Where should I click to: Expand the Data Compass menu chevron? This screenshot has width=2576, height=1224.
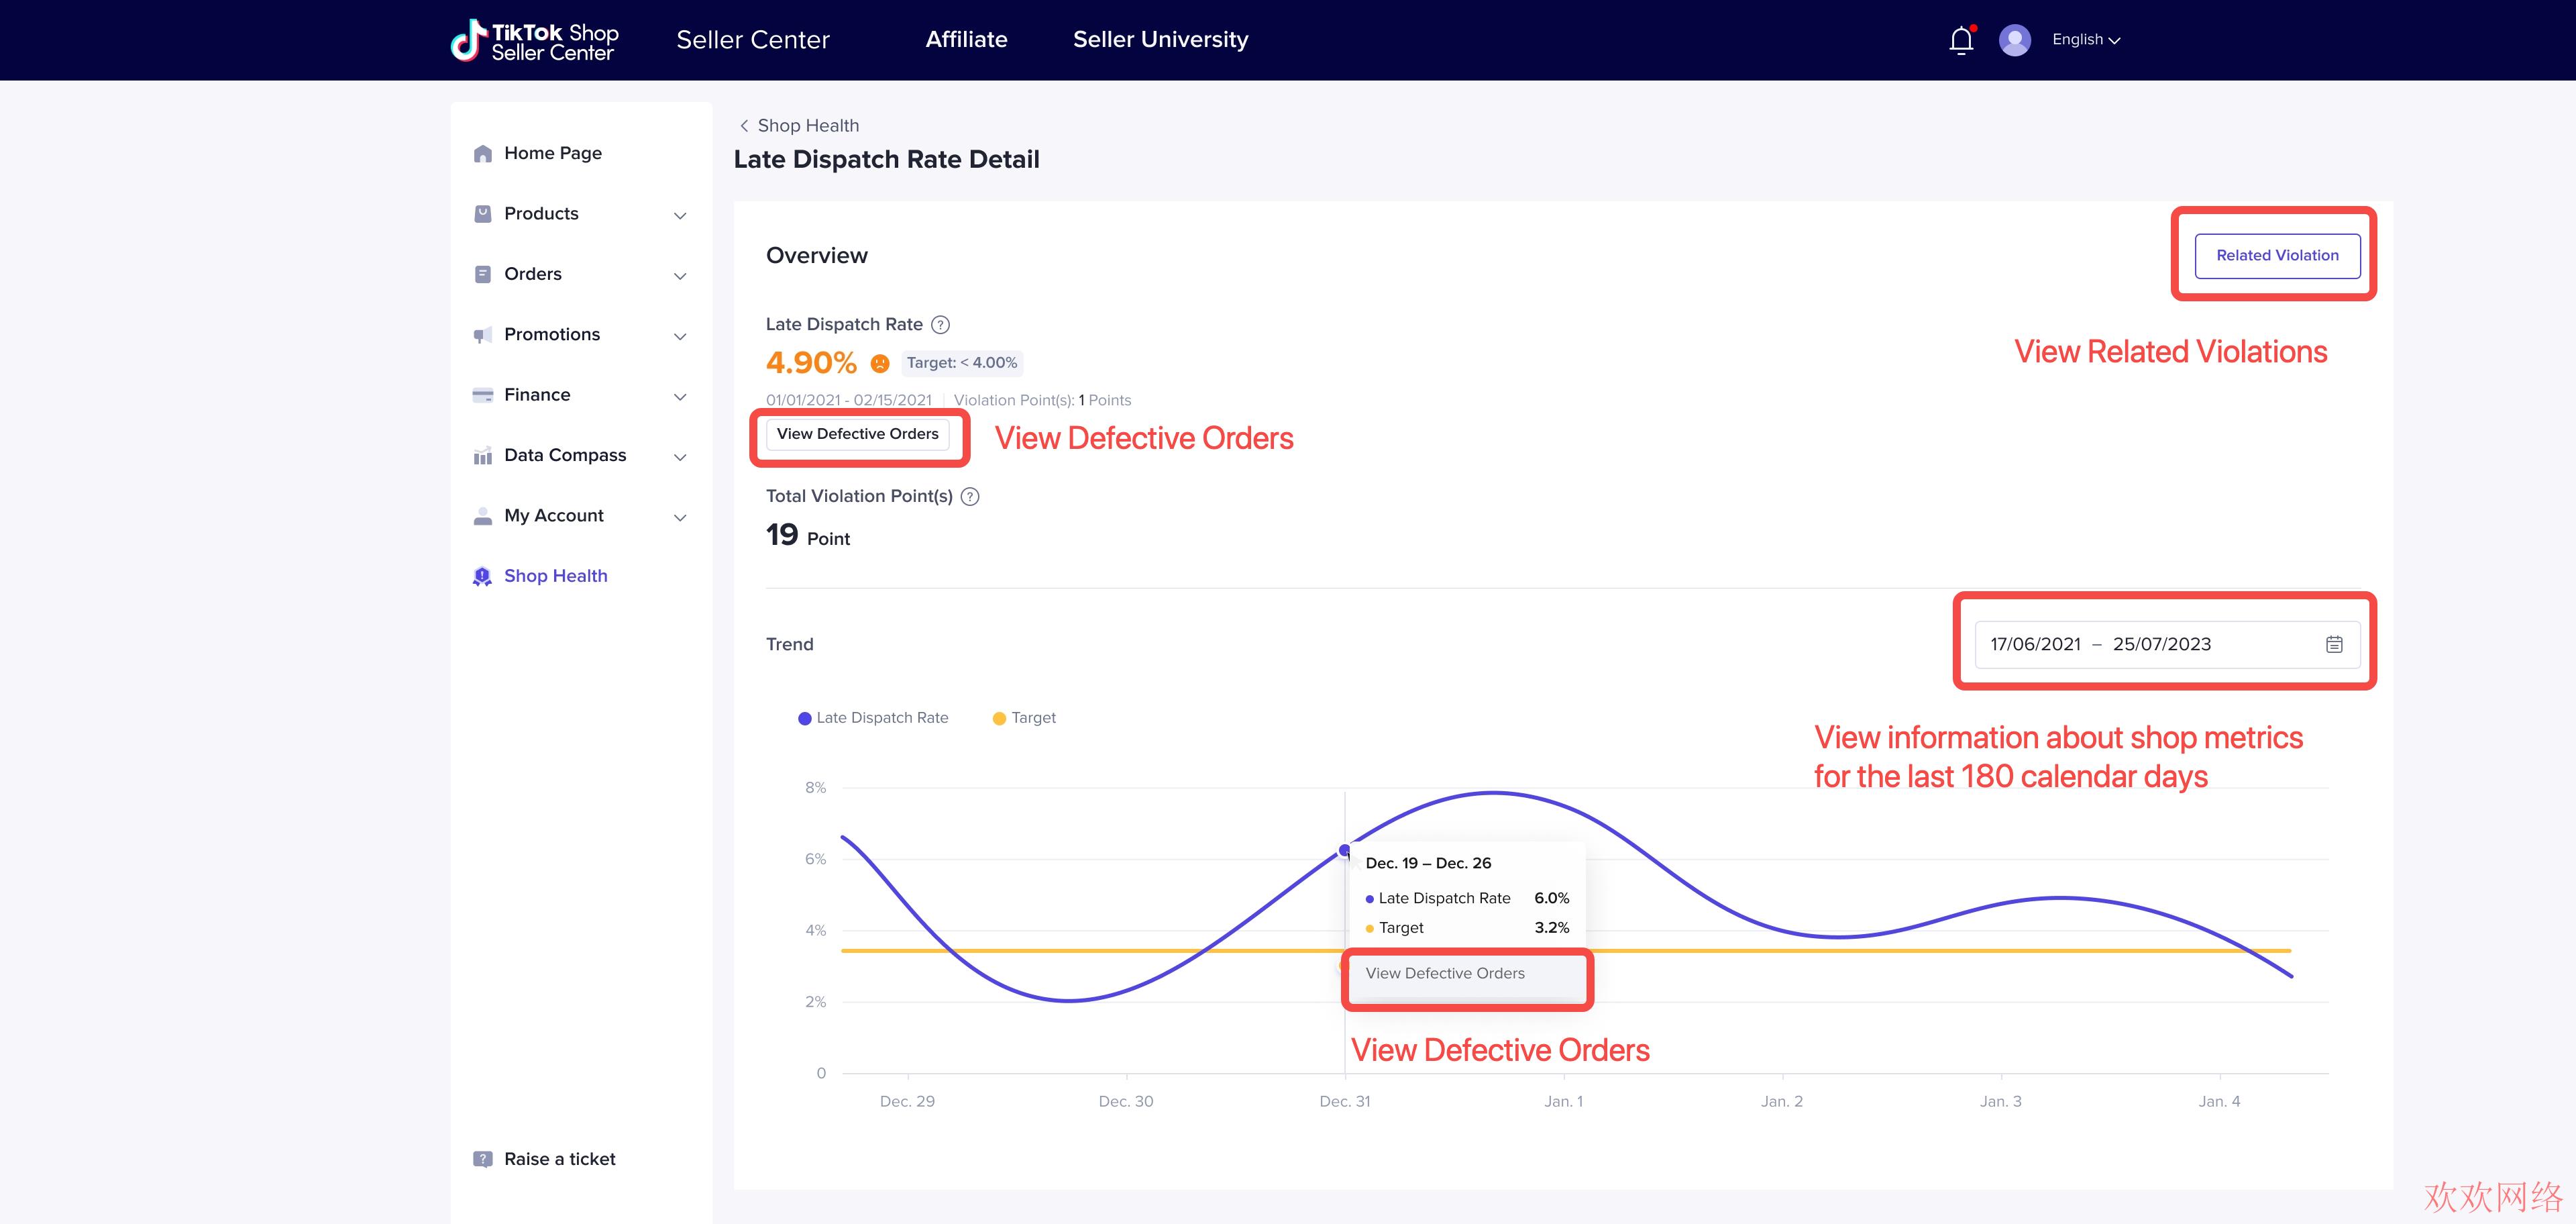point(680,457)
